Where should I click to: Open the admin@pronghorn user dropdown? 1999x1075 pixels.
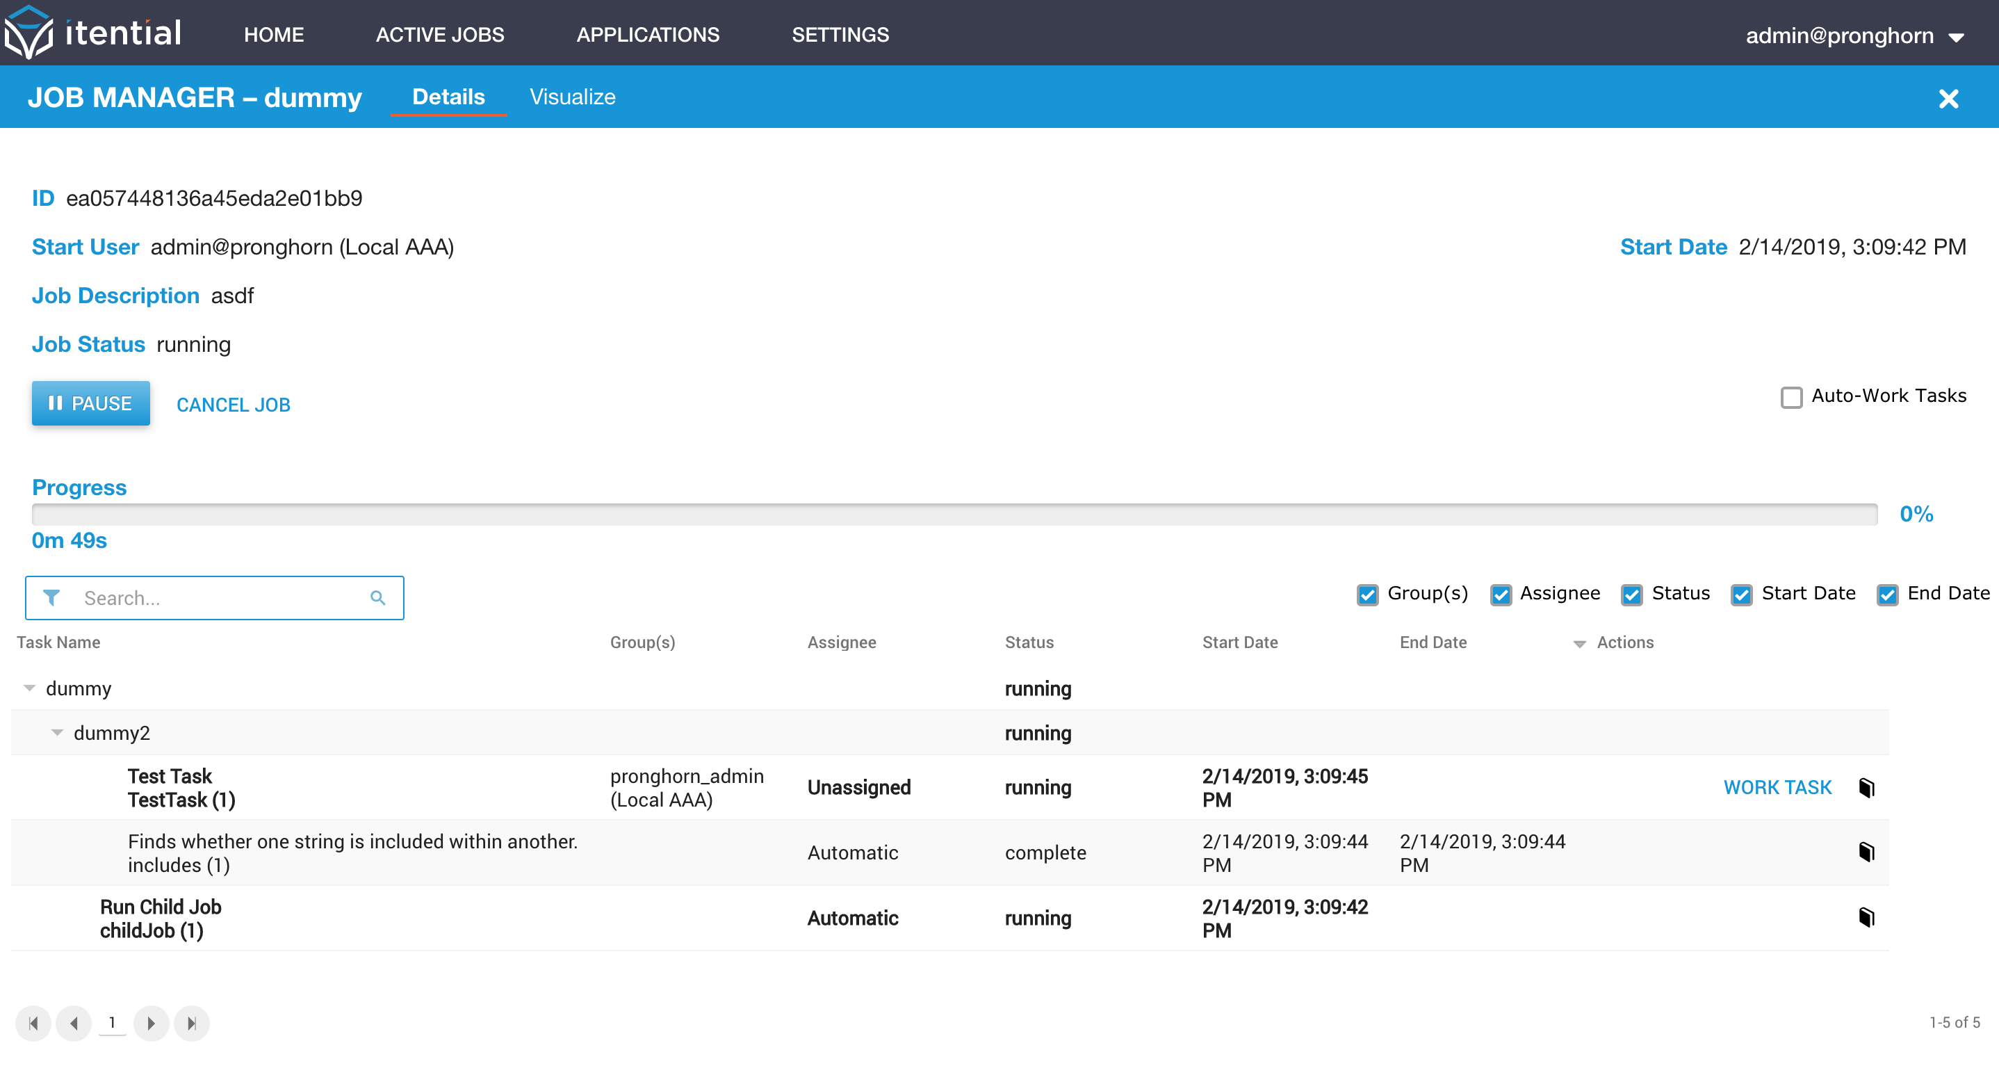1854,35
